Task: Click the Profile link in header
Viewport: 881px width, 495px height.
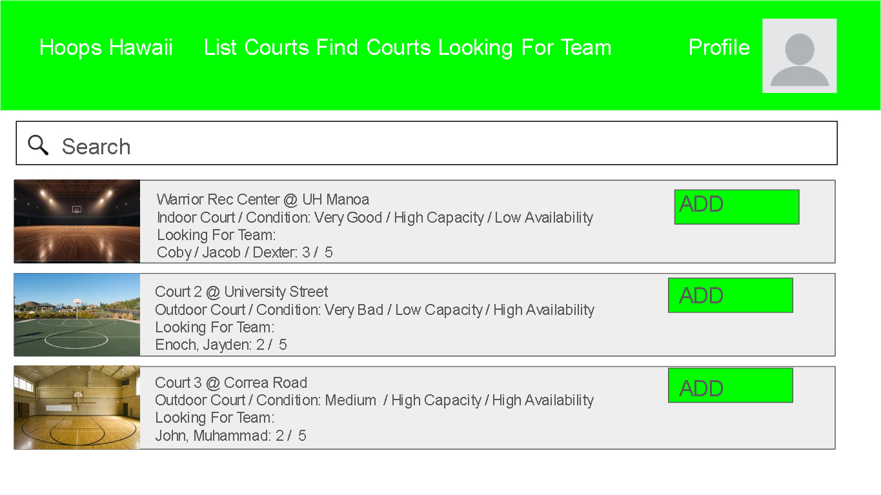Action: pos(719,48)
